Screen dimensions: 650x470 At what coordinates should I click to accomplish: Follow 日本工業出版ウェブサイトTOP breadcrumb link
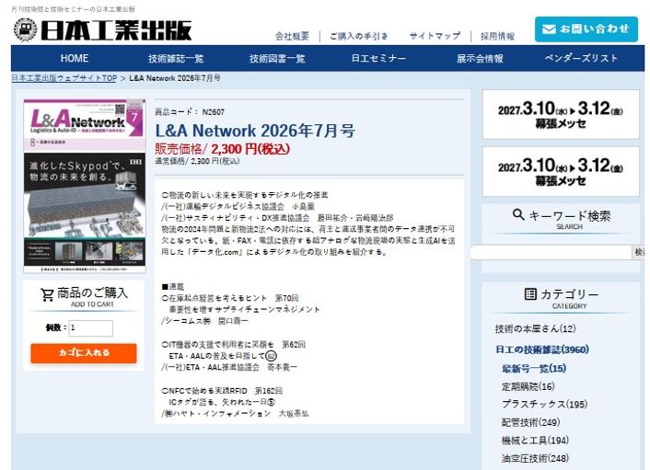[64, 78]
